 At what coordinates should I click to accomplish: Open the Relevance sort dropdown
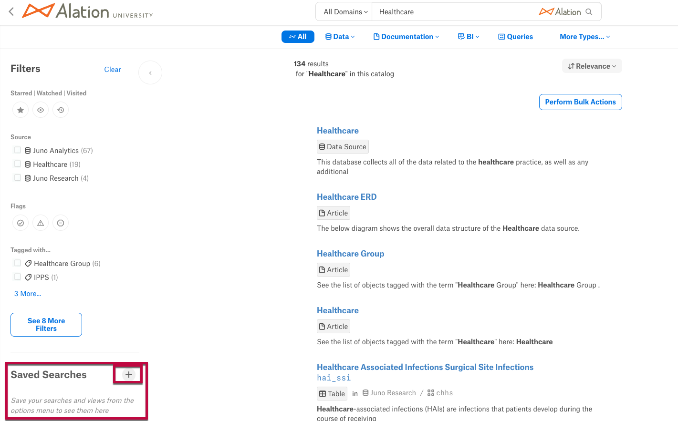(592, 66)
